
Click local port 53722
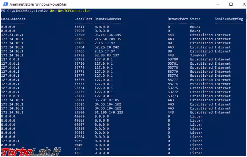pos(79,100)
